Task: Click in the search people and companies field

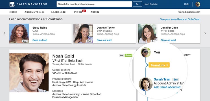Action: [94, 4]
